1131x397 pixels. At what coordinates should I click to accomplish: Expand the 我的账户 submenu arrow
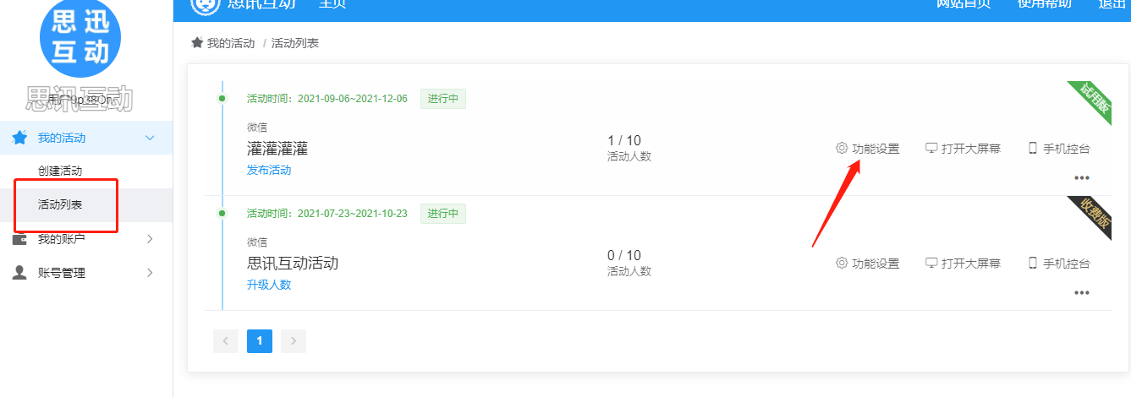pyautogui.click(x=150, y=239)
